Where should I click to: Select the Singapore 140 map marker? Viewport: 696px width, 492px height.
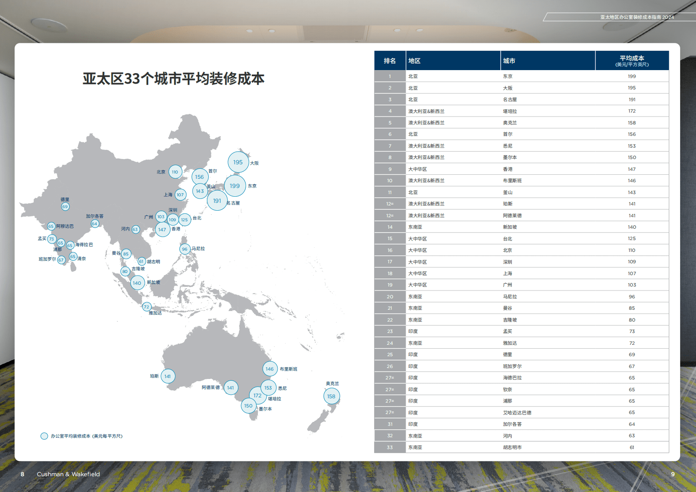point(137,283)
